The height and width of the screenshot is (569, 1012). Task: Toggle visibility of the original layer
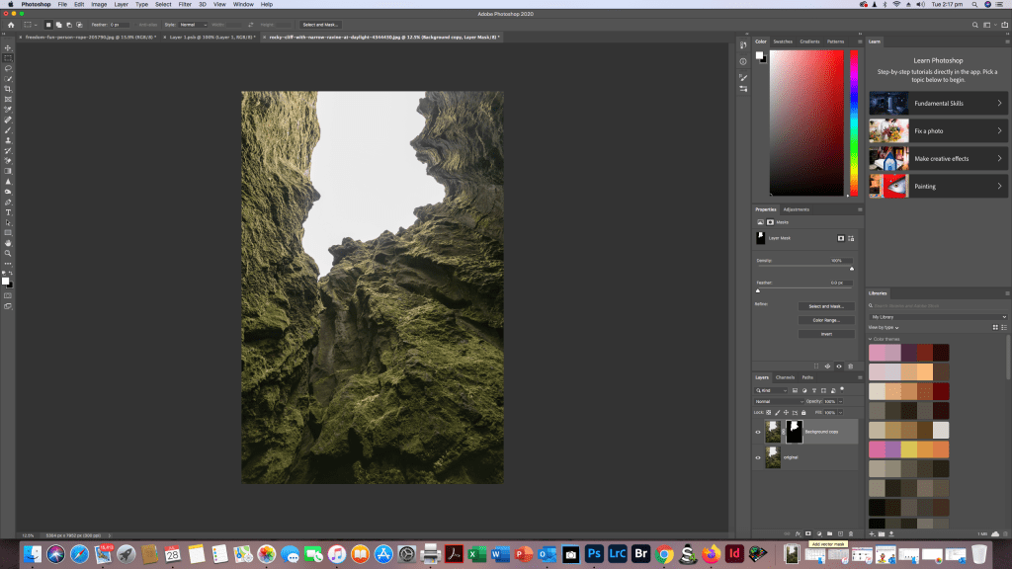tap(758, 457)
